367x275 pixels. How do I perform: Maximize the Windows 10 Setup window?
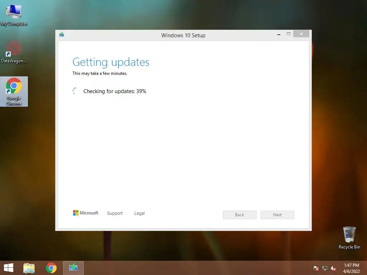coord(289,34)
